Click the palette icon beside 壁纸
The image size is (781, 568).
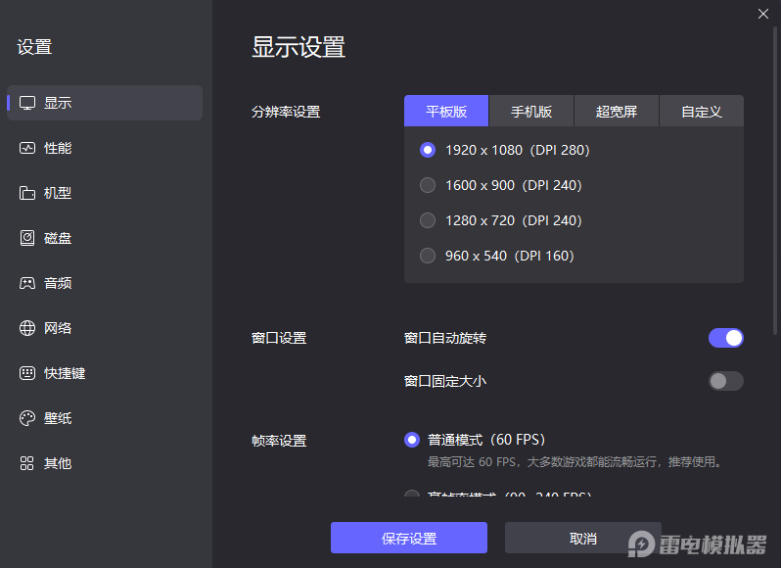[x=27, y=418]
